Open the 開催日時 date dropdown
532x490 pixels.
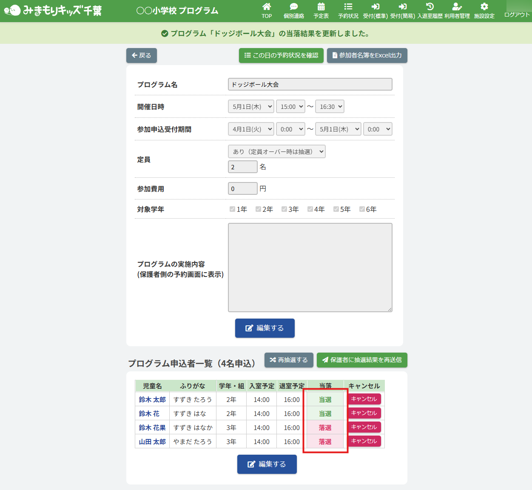pyautogui.click(x=251, y=107)
